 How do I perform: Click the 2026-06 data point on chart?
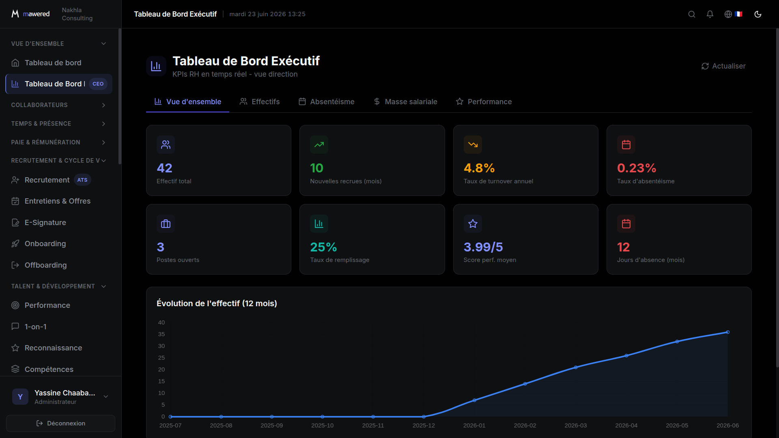coord(728,332)
